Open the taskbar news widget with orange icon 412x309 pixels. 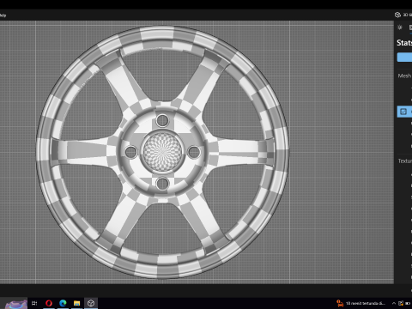coord(361,303)
